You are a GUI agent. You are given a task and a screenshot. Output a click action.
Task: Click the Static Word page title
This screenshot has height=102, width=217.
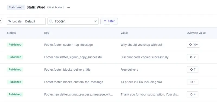(x=36, y=7)
